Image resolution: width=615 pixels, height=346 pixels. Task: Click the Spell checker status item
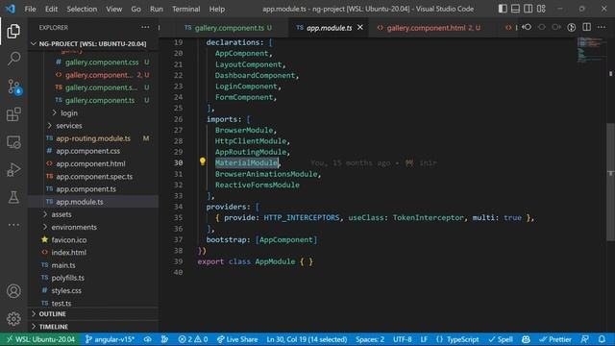tap(501, 339)
